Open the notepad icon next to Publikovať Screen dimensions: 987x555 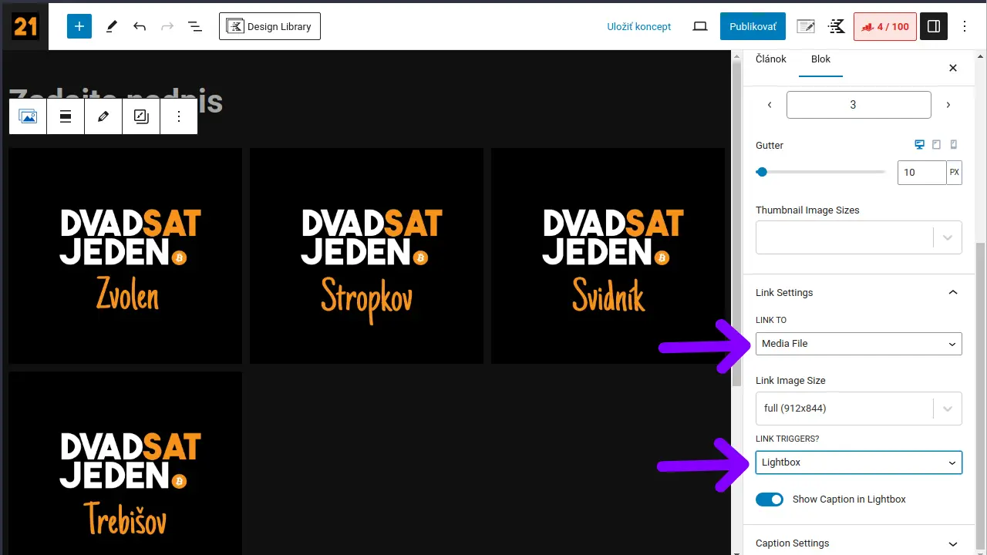(806, 26)
